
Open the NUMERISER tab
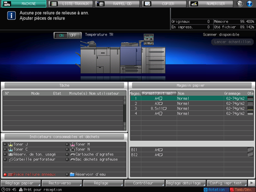(211, 3)
